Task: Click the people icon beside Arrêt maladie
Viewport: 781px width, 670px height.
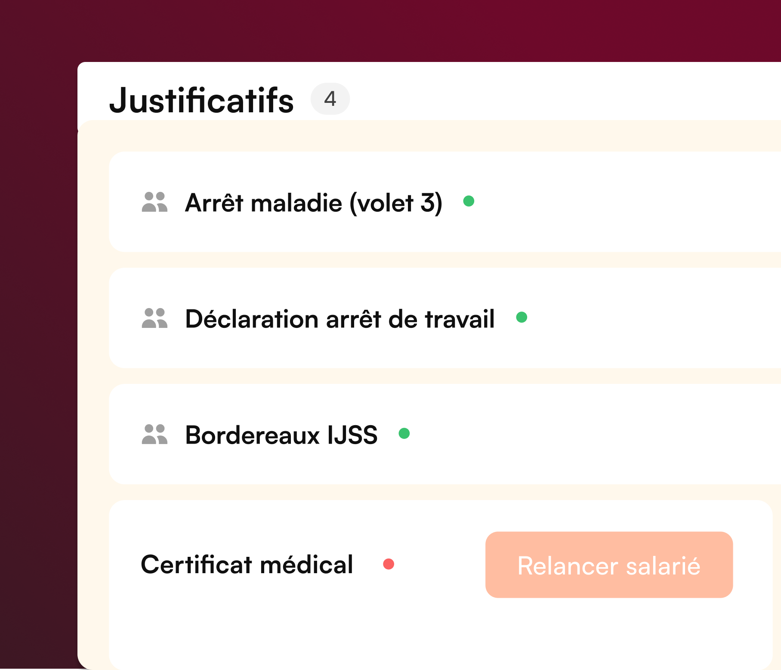Action: pos(154,202)
